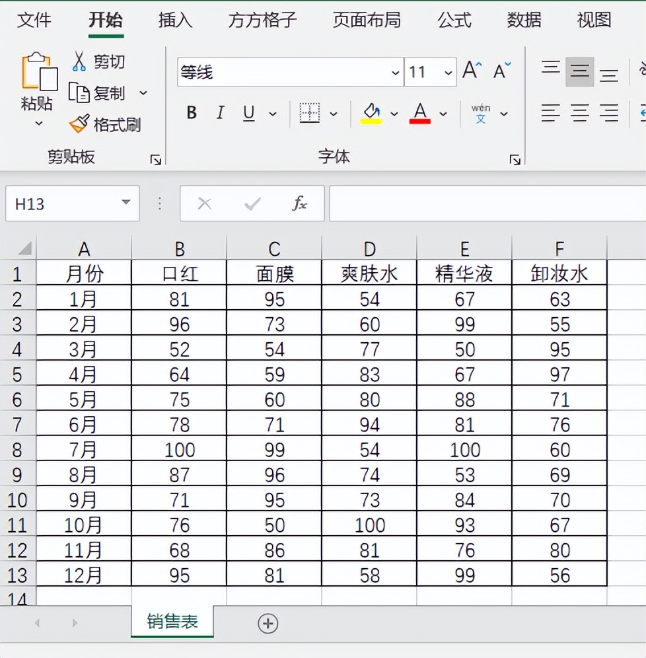Viewport: 646px width, 658px height.
Task: Toggle underline formatting
Action: tap(248, 112)
